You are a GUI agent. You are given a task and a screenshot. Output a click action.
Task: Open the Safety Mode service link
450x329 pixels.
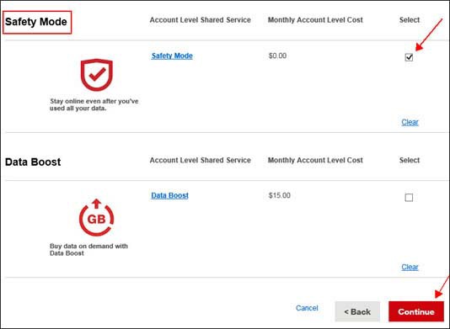(x=172, y=56)
